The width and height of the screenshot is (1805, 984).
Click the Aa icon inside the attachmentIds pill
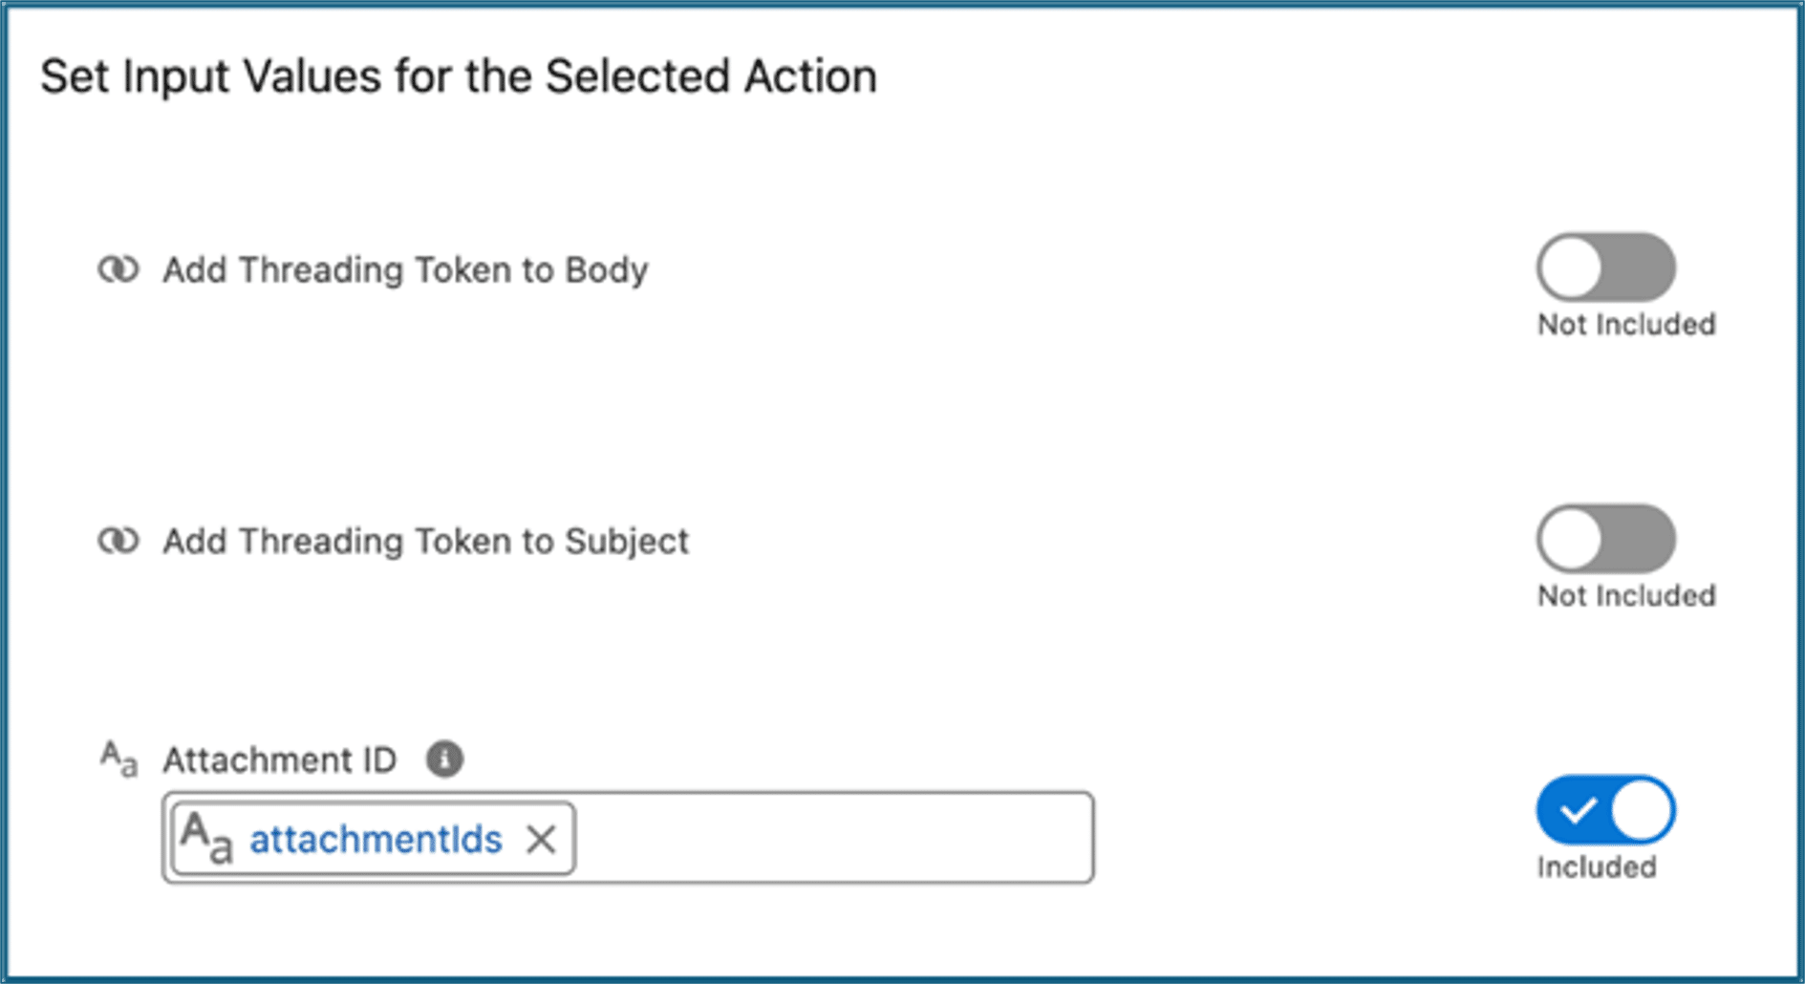(x=206, y=838)
